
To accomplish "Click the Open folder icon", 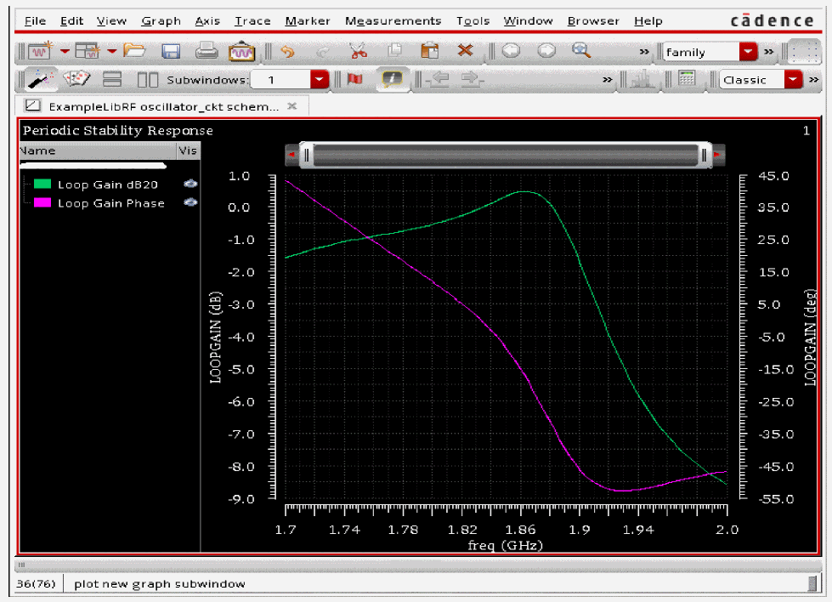I will point(134,52).
